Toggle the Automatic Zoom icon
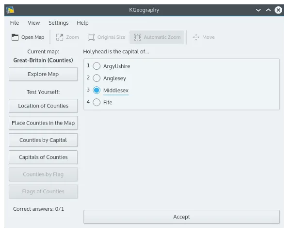291x235 pixels. click(138, 37)
